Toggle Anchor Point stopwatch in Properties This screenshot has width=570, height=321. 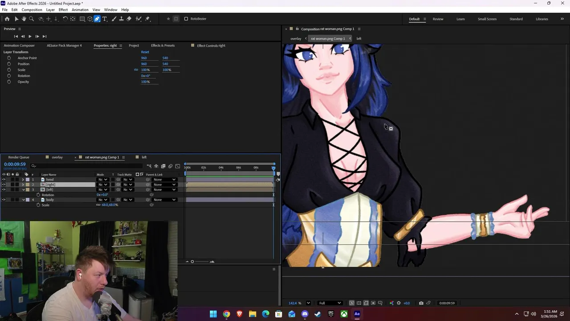[9, 58]
